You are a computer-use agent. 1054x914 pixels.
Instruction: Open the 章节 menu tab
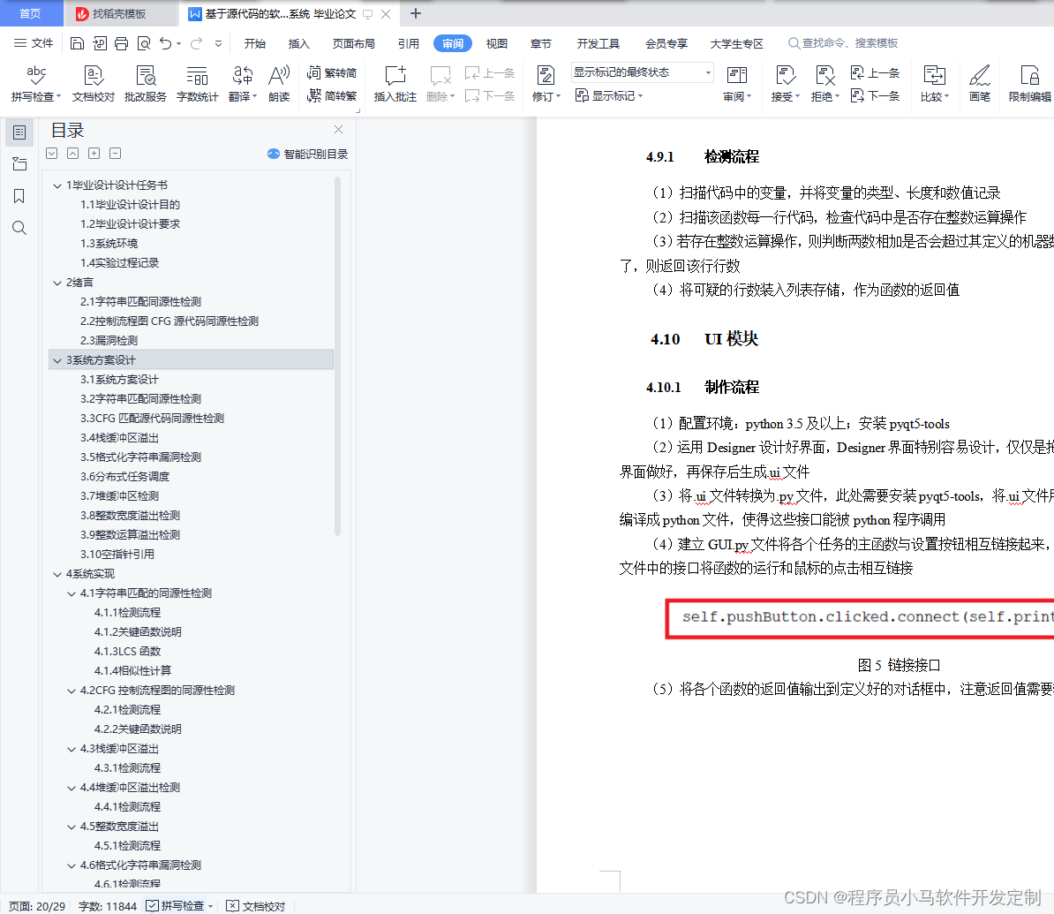pos(541,42)
